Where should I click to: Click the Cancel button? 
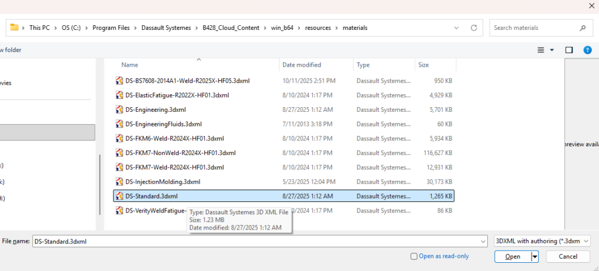tap(567, 257)
